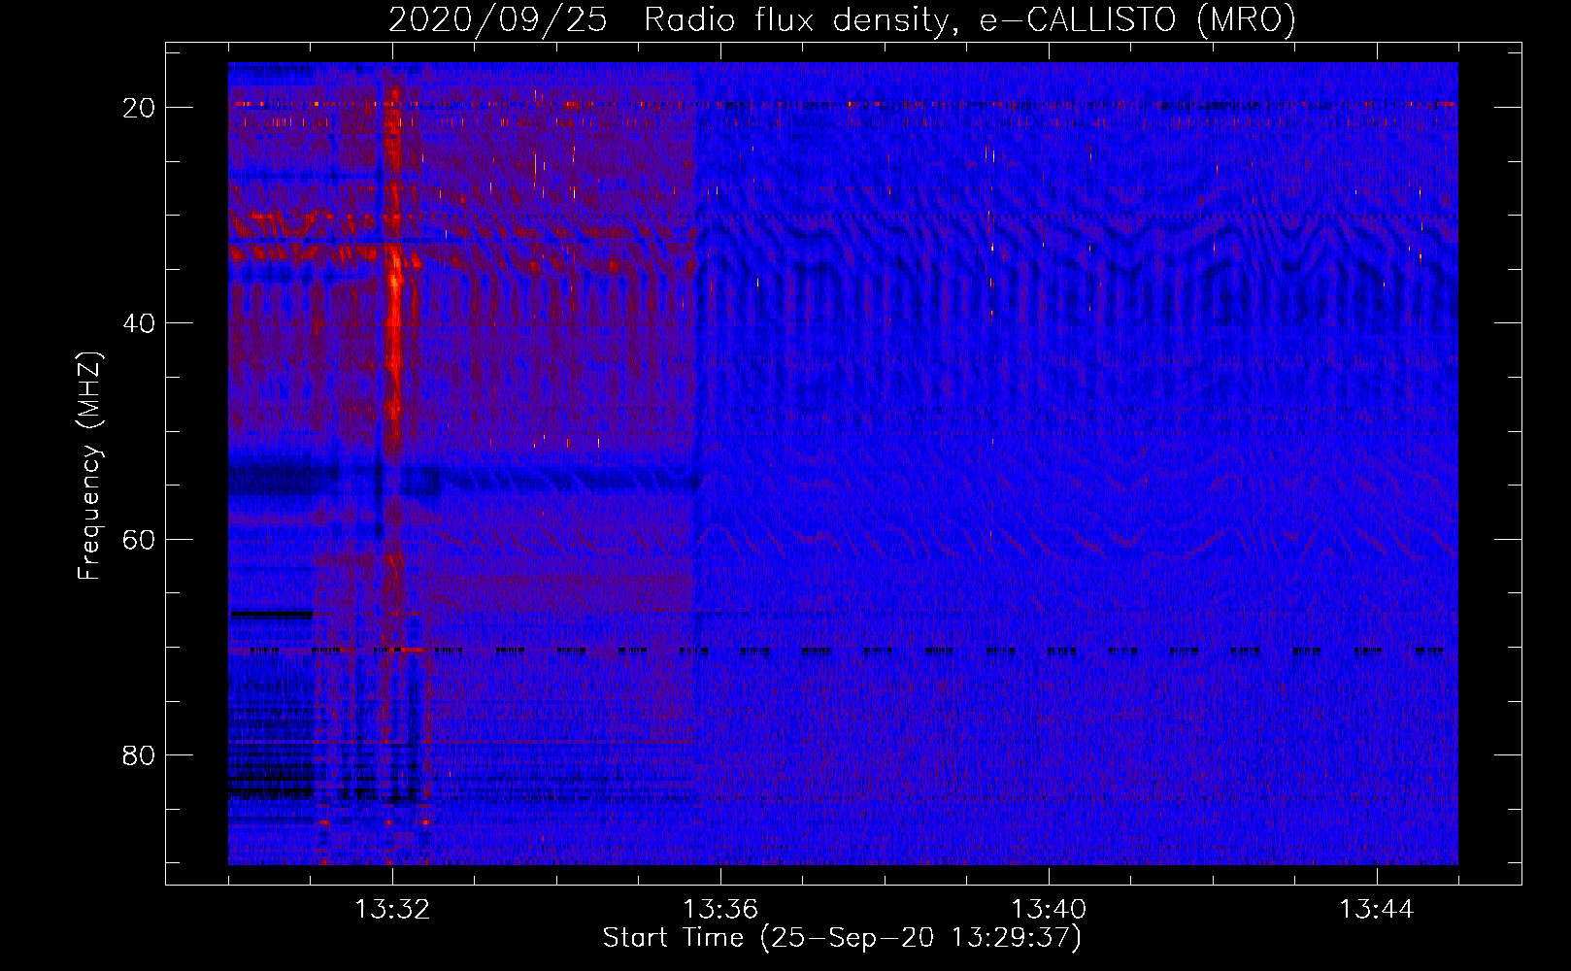This screenshot has height=971, width=1571.
Task: Click the 13:40 time tick label
Action: tap(1049, 910)
